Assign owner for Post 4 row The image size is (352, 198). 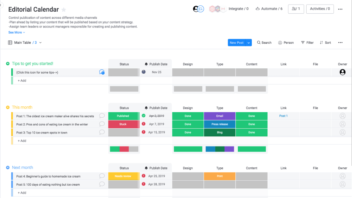[342, 176]
